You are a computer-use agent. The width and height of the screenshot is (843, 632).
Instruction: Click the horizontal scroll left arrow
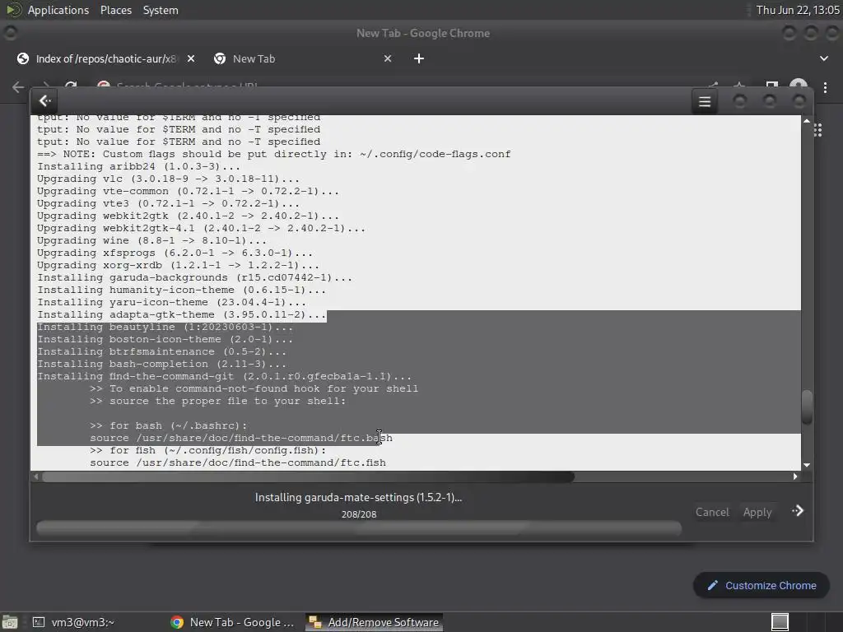[x=36, y=476]
